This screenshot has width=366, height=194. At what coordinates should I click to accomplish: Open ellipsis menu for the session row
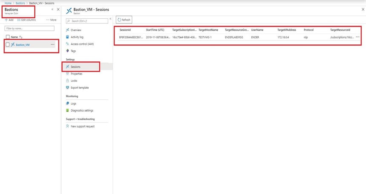pos(357,37)
